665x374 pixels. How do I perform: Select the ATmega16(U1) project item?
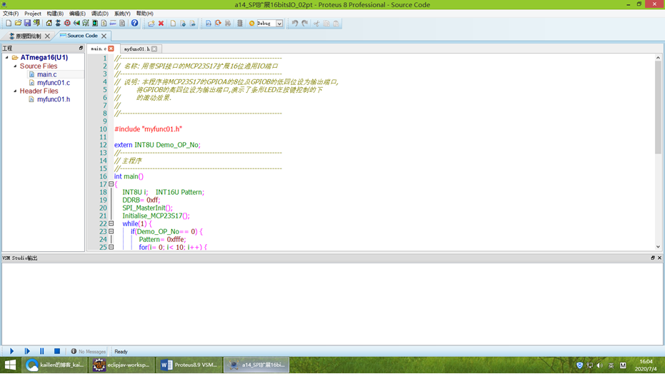(x=44, y=57)
